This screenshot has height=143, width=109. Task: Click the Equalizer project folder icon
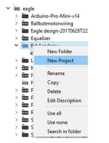click(x=25, y=38)
